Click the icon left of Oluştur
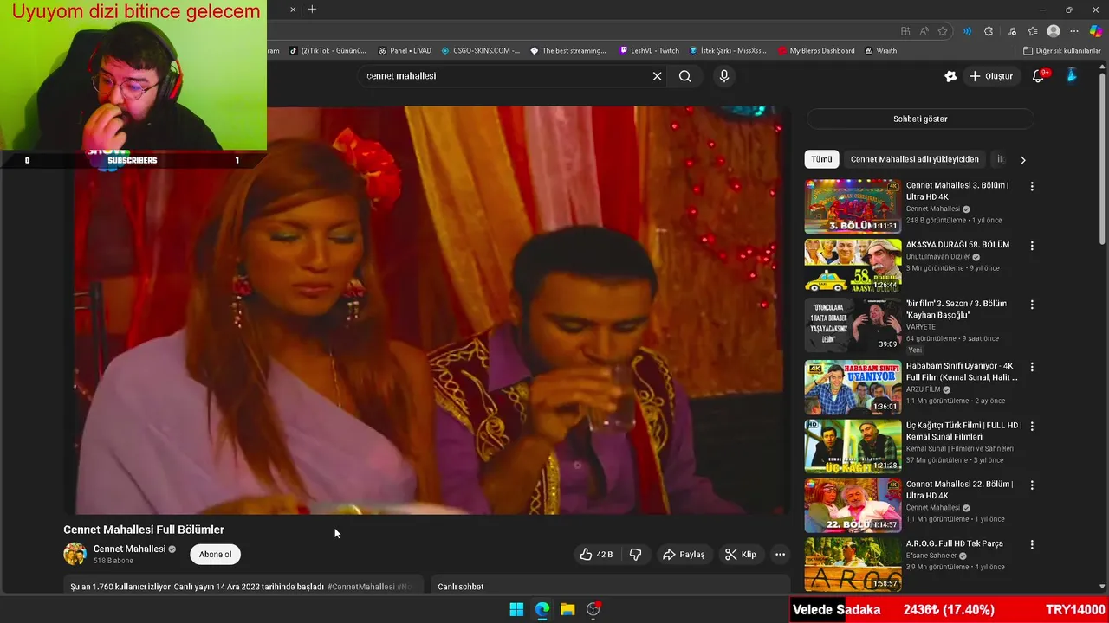Screen dimensions: 1109x623 tap(950, 76)
